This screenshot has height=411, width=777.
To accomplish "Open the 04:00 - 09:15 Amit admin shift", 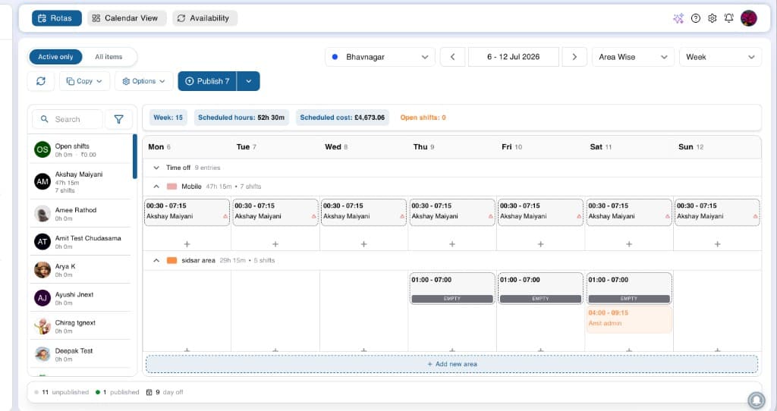I will [x=629, y=319].
